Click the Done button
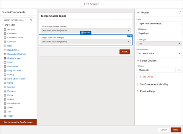This screenshot has width=183, height=134. coord(176,130)
